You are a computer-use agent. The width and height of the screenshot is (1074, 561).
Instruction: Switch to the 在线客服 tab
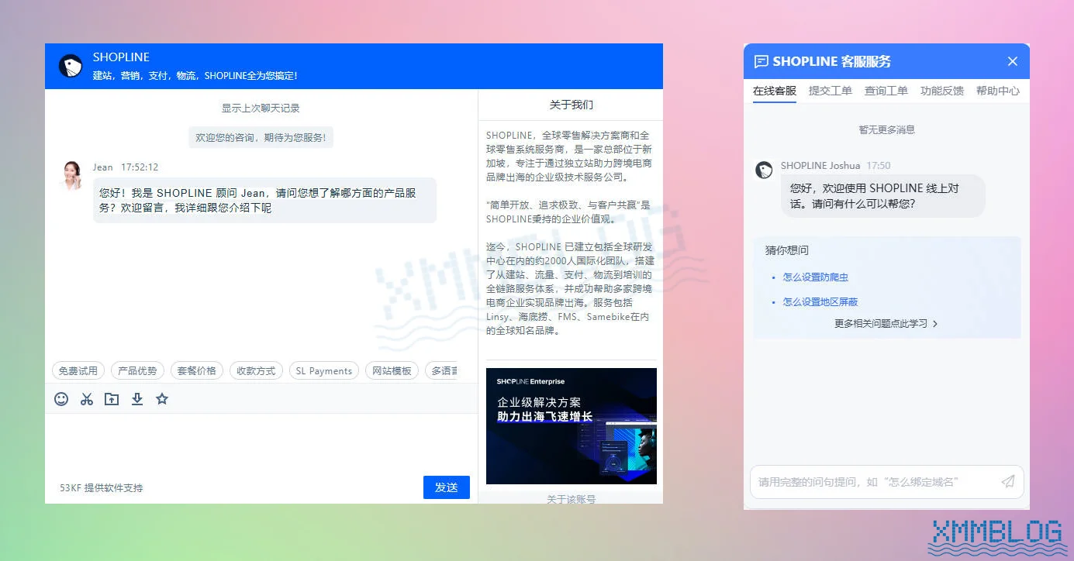pos(775,91)
